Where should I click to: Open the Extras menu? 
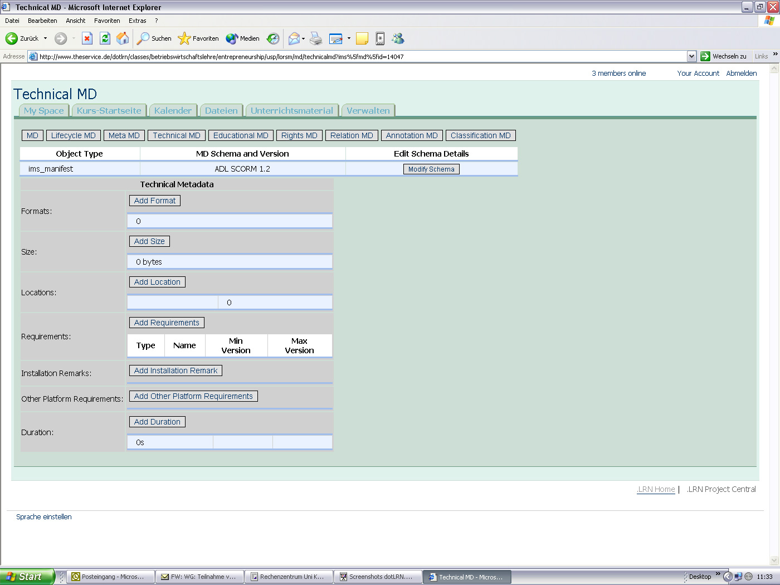(x=137, y=21)
